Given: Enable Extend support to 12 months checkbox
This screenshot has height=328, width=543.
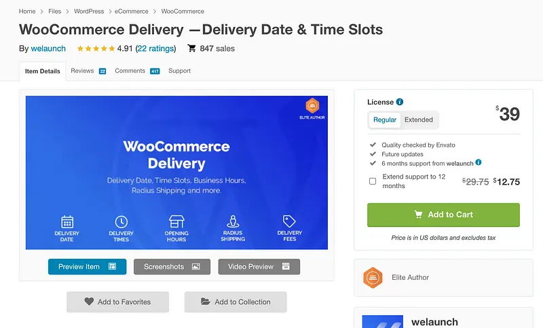Looking at the screenshot, I should tap(373, 181).
